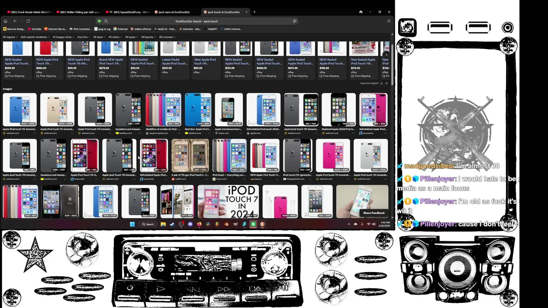Image resolution: width=548 pixels, height=308 pixels.
Task: Close the ipod touch at DuckDuckGo tab
Action: (x=247, y=12)
